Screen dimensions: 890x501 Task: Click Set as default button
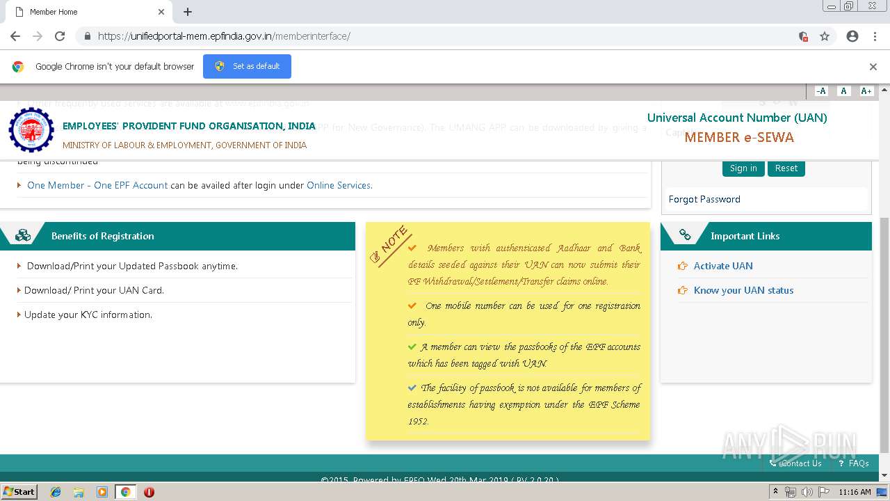[247, 66]
